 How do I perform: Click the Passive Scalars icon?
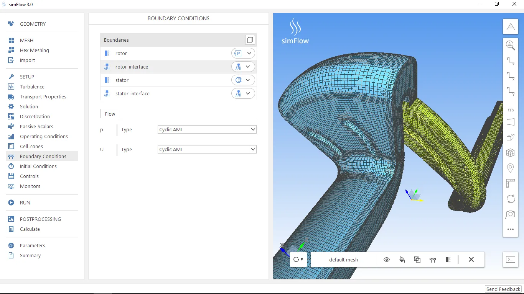point(11,126)
